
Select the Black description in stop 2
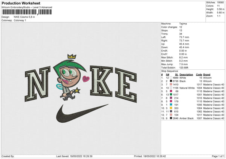click(183, 81)
